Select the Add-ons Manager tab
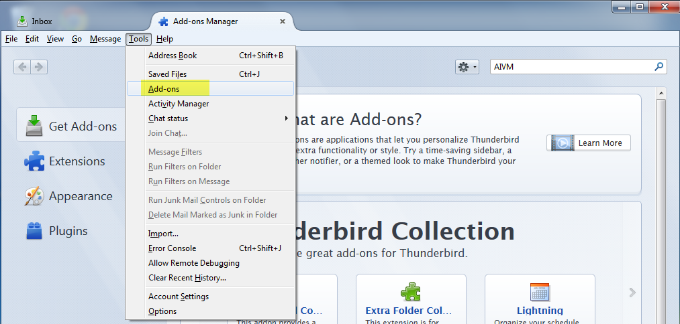The height and width of the screenshot is (324, 680). pos(223,21)
